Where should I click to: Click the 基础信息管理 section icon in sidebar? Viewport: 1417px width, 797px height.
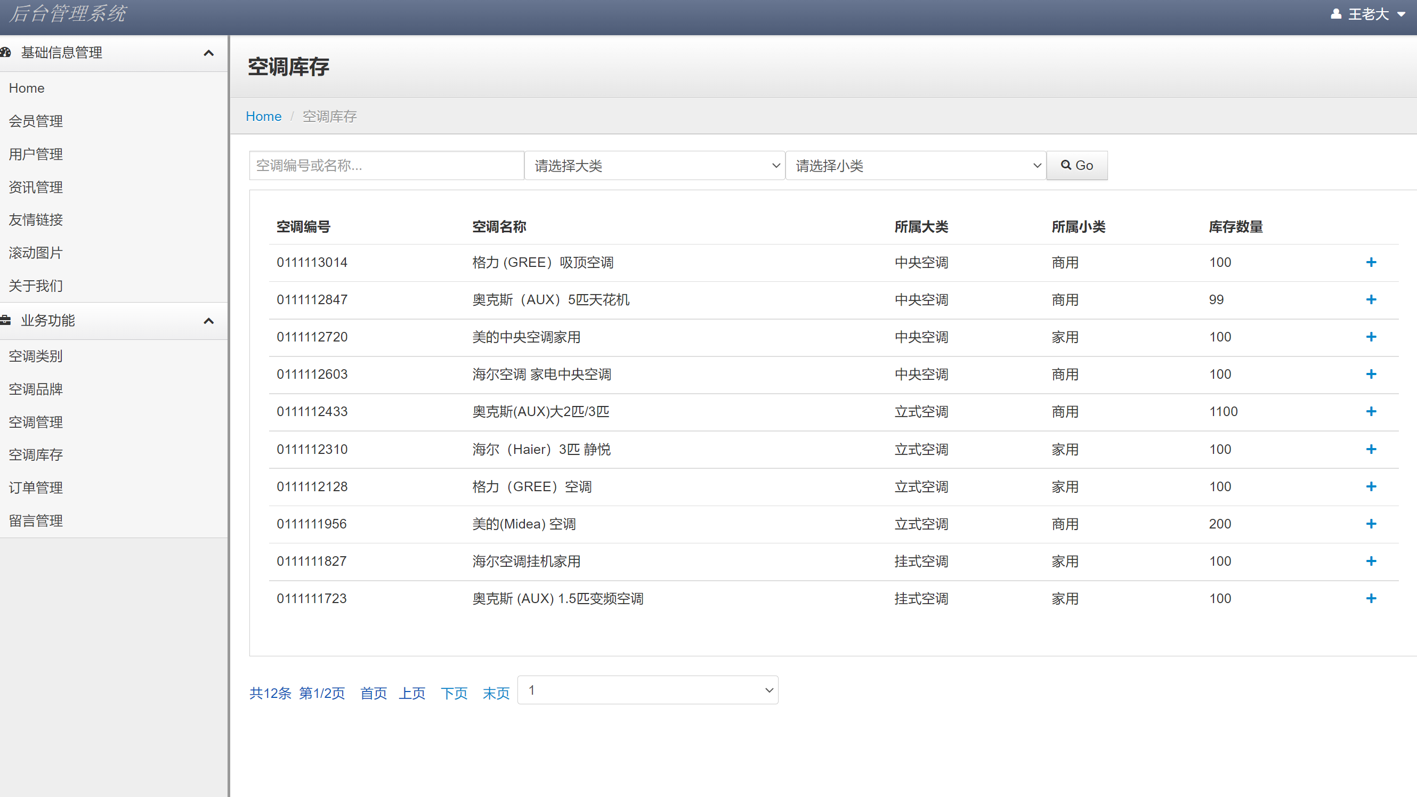click(6, 52)
